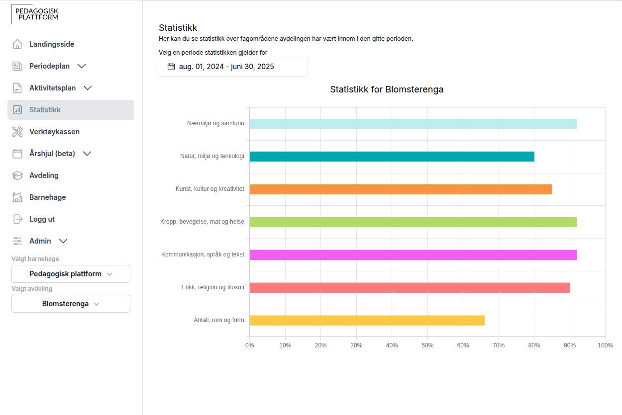
Task: Go to the Avdeling menu item
Action: [x=44, y=175]
